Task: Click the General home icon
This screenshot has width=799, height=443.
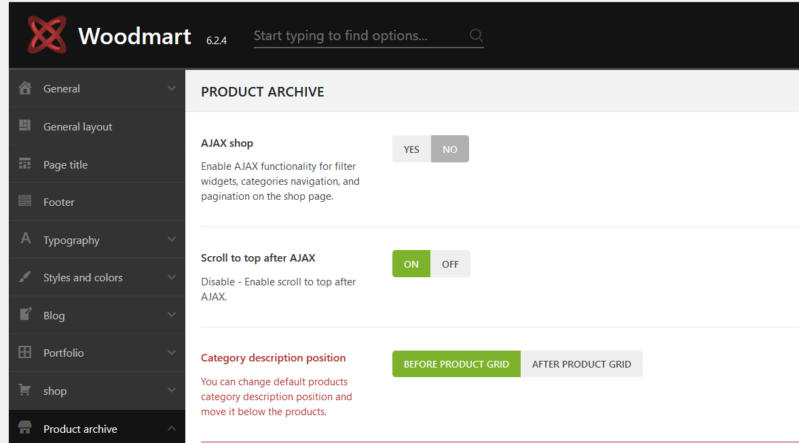Action: [25, 88]
